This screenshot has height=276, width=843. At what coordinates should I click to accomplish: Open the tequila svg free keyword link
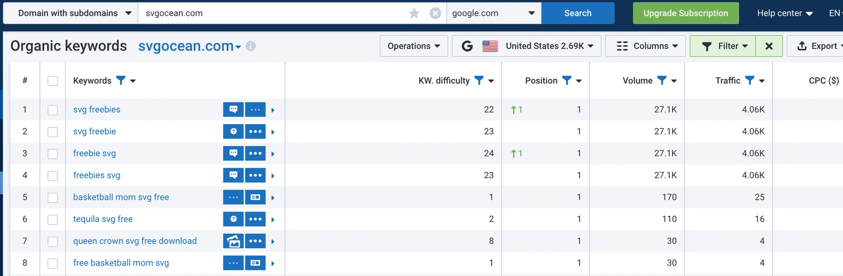pyautogui.click(x=103, y=219)
